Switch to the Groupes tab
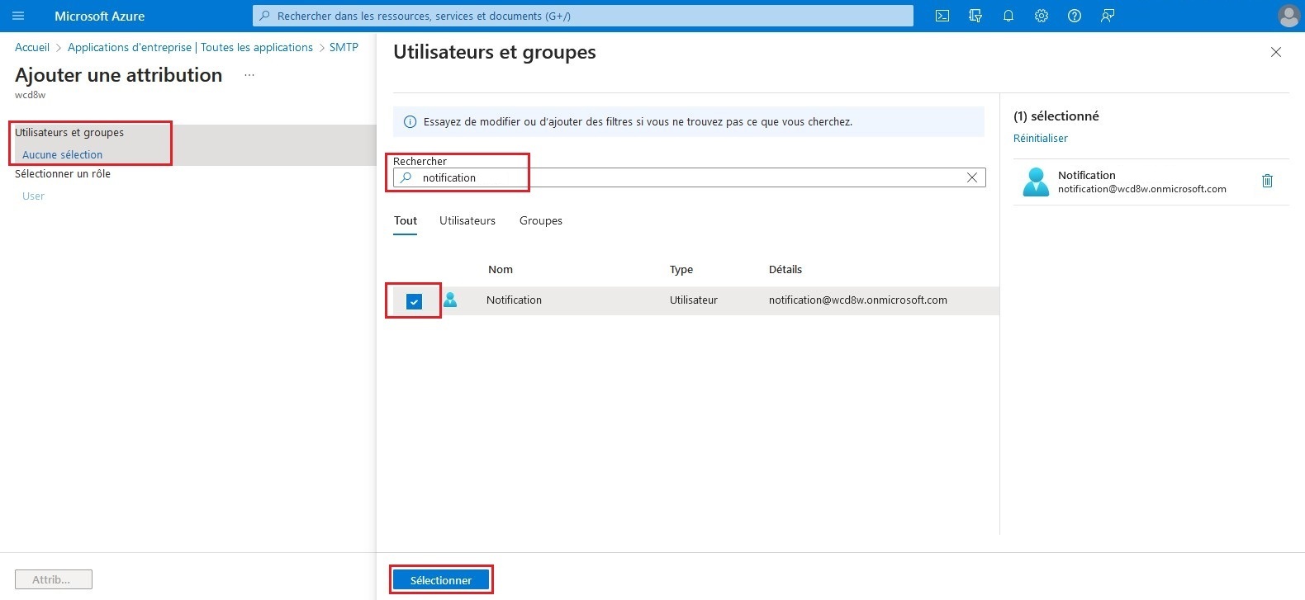Screen dimensions: 1305x600 pos(541,221)
